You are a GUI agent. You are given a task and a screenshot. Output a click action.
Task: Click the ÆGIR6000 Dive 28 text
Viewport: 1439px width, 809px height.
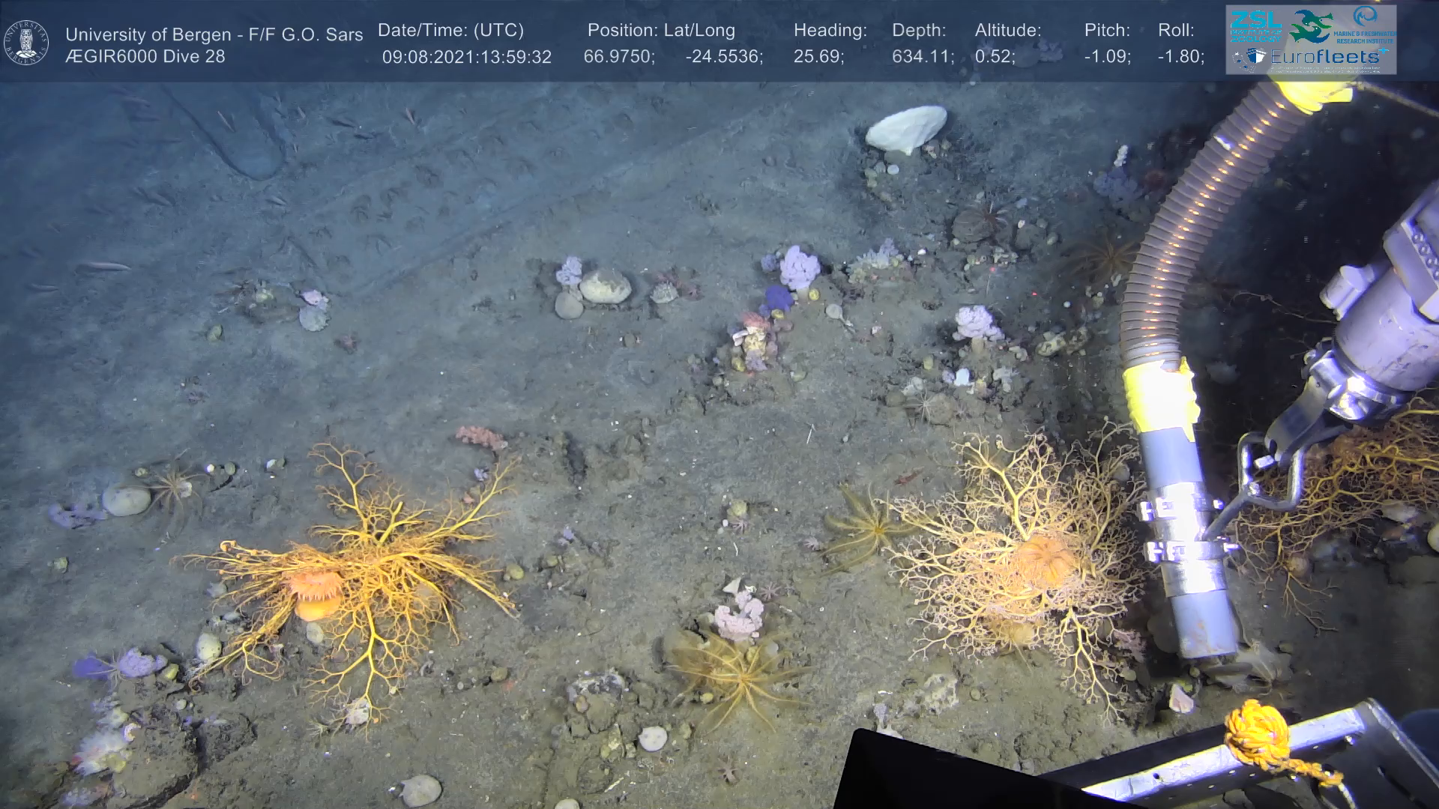click(x=145, y=57)
